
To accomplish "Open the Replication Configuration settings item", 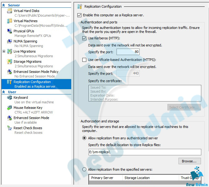I will click(x=32, y=82).
